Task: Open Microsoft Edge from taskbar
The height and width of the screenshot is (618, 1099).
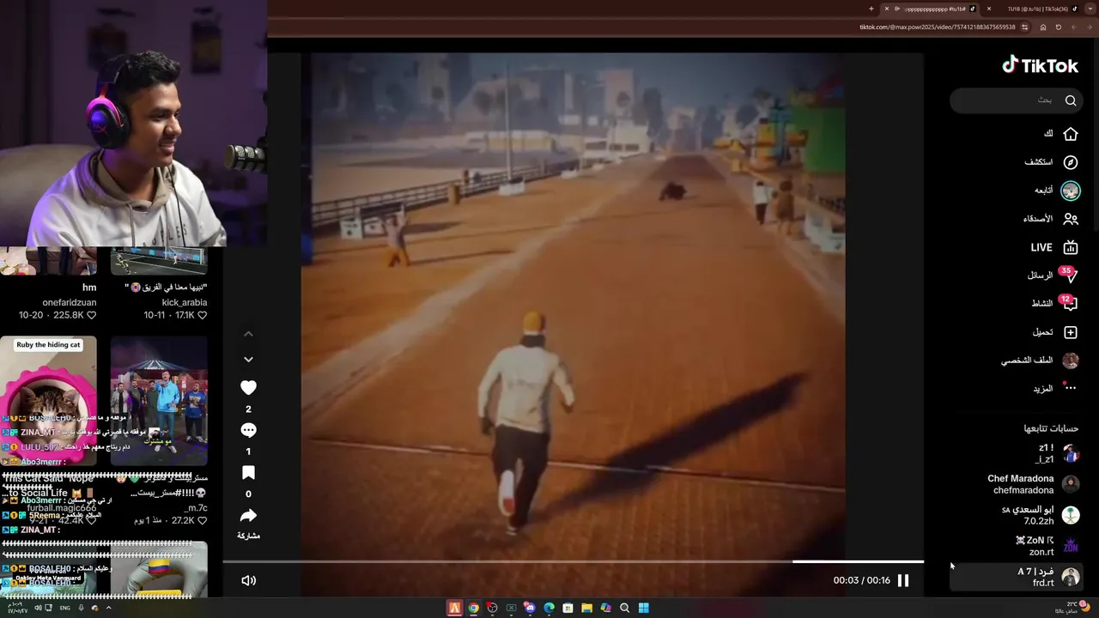Action: [549, 608]
